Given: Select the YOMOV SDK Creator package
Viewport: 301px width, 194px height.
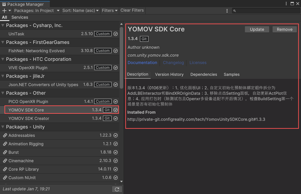Looking at the screenshot, I should (59, 118).
